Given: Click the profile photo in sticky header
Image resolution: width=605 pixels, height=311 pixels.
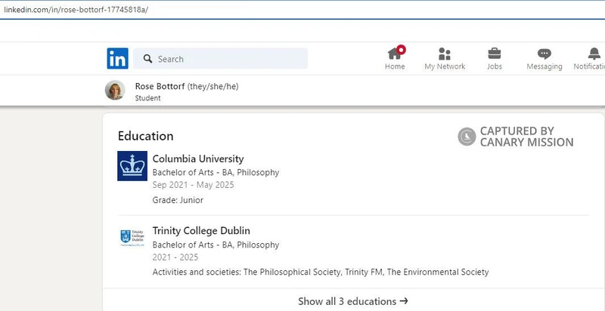Looking at the screenshot, I should pos(115,90).
